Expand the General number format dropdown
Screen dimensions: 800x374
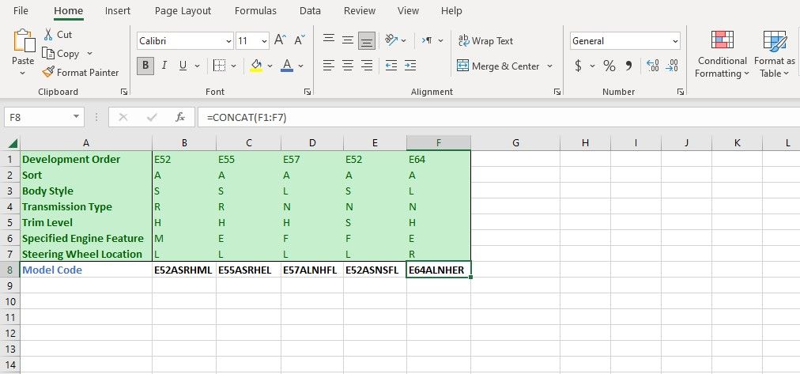pos(674,41)
